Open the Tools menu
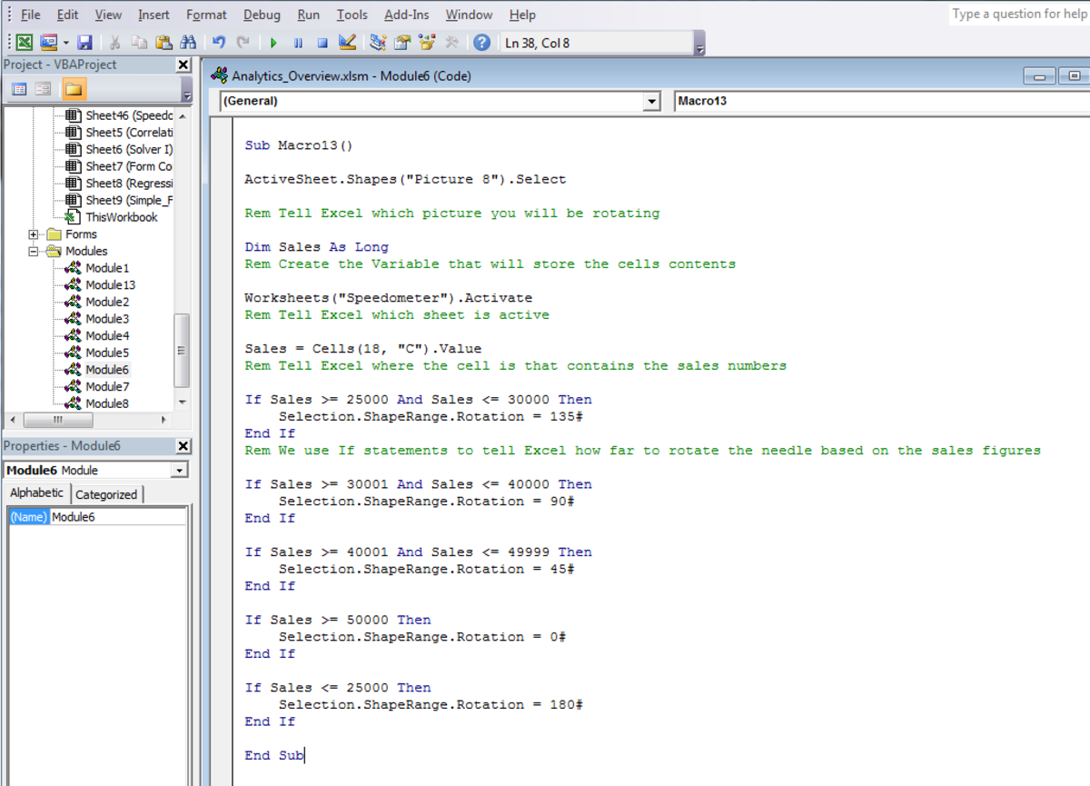The width and height of the screenshot is (1090, 786). 352,15
